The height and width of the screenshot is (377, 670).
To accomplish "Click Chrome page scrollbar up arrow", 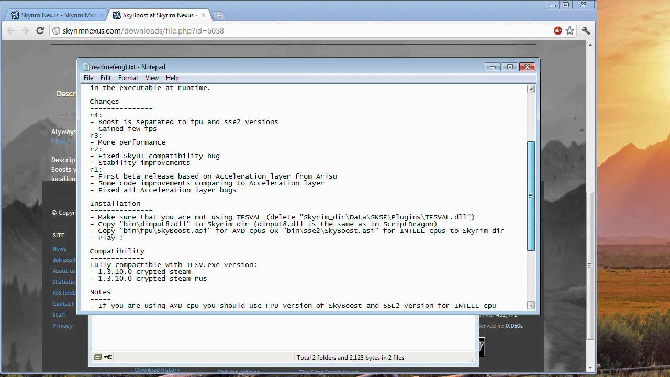I will tap(590, 46).
